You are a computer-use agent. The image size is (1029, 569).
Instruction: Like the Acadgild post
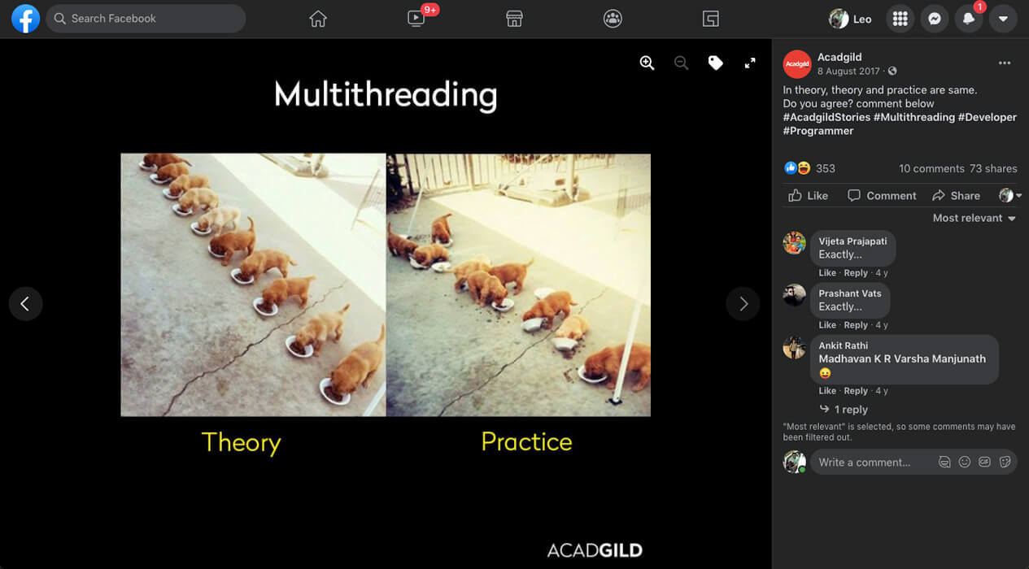coord(808,196)
